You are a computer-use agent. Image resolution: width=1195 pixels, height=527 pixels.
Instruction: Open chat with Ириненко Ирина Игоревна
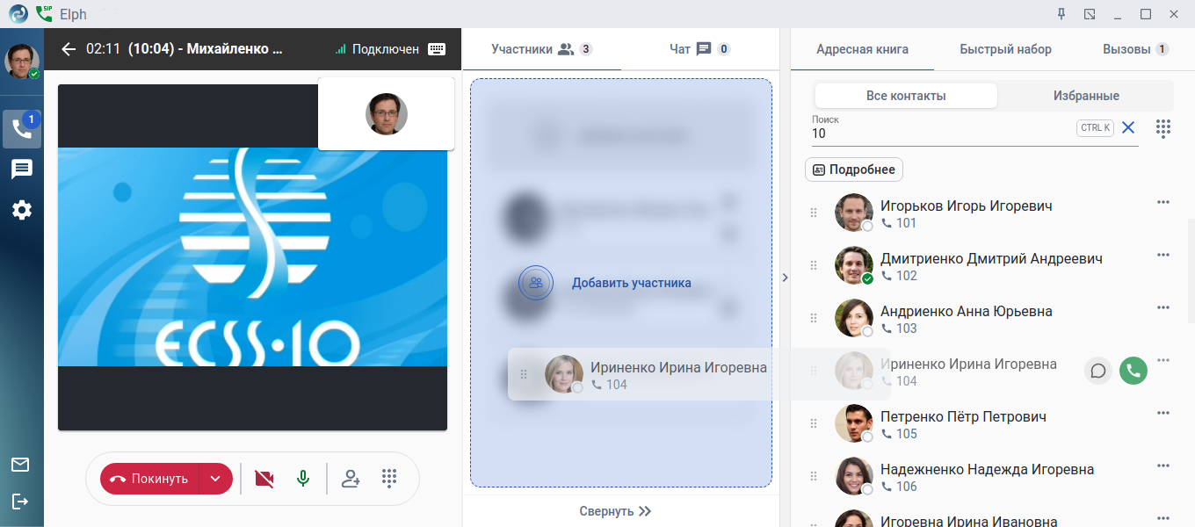click(1097, 371)
